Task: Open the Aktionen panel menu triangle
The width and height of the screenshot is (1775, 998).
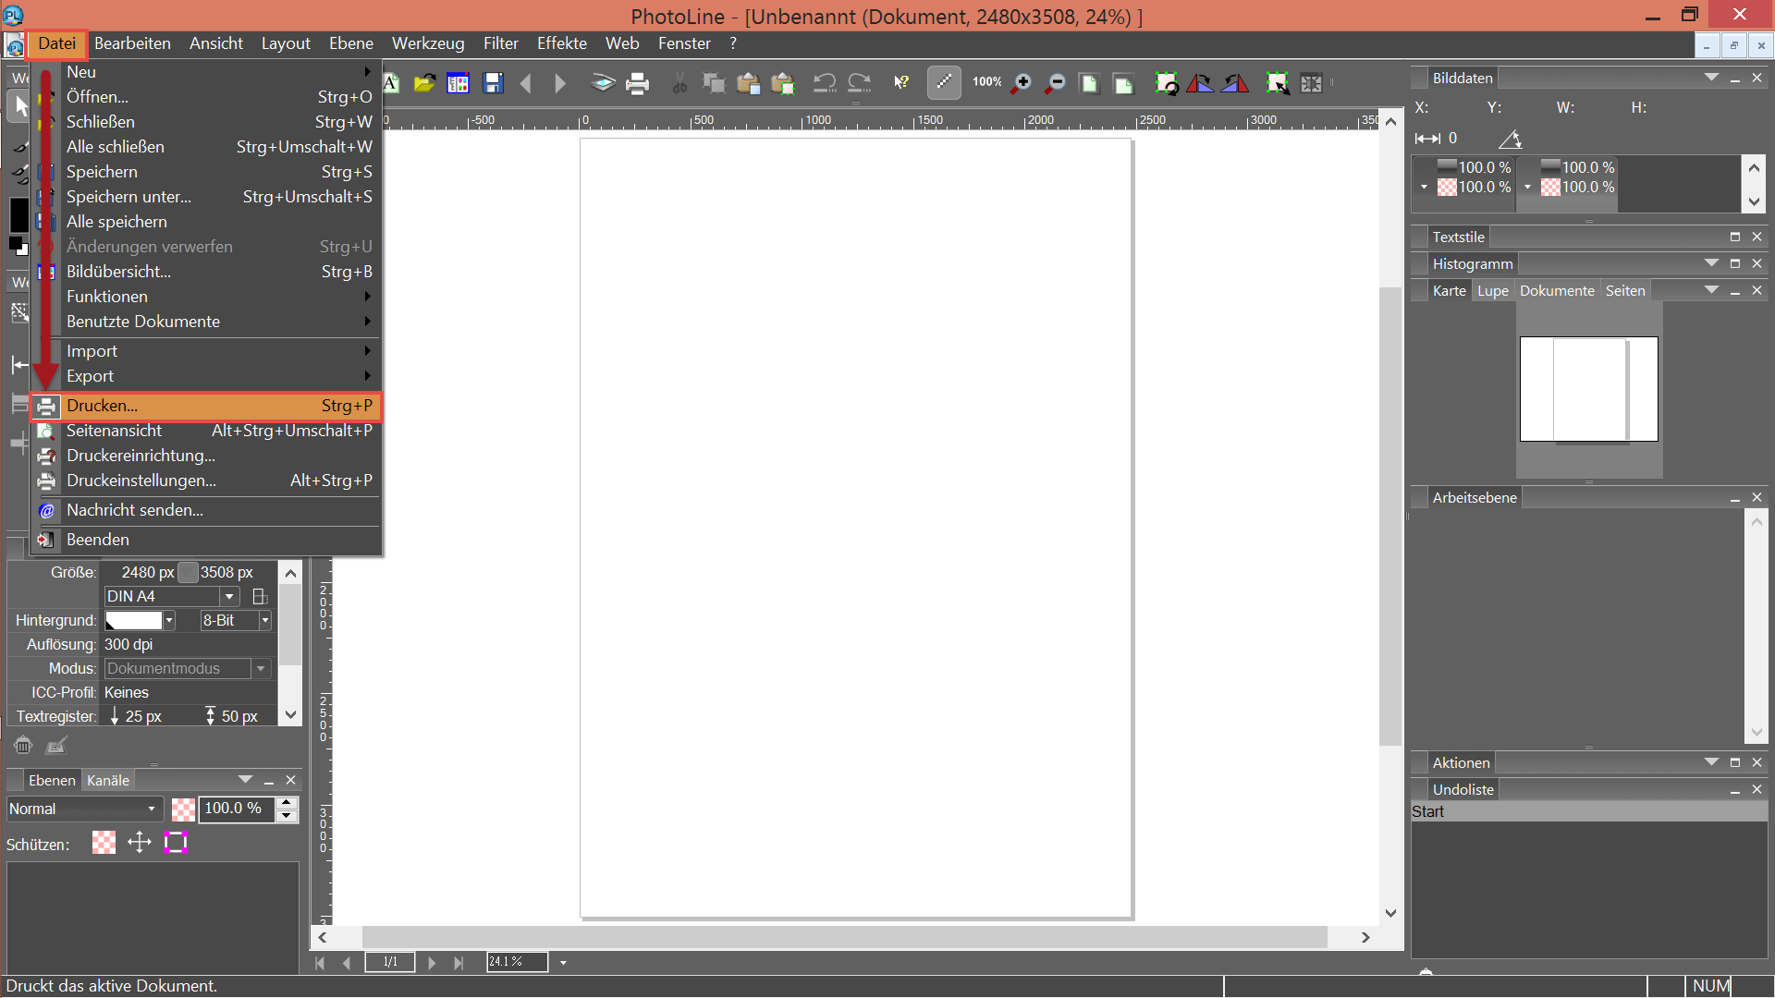Action: point(1711,762)
